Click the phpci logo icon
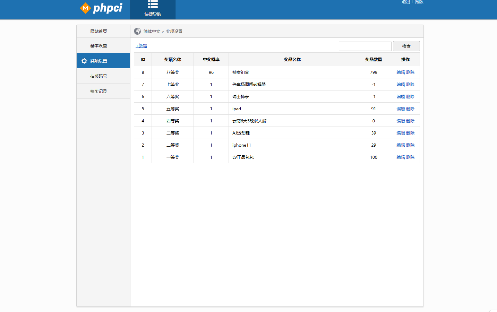 pyautogui.click(x=85, y=8)
